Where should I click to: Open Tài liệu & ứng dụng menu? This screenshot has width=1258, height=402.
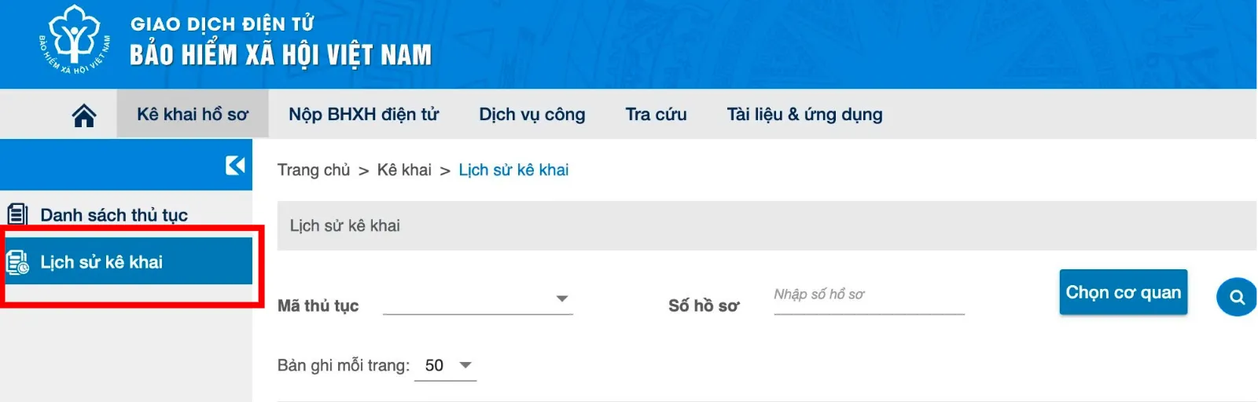click(x=804, y=115)
